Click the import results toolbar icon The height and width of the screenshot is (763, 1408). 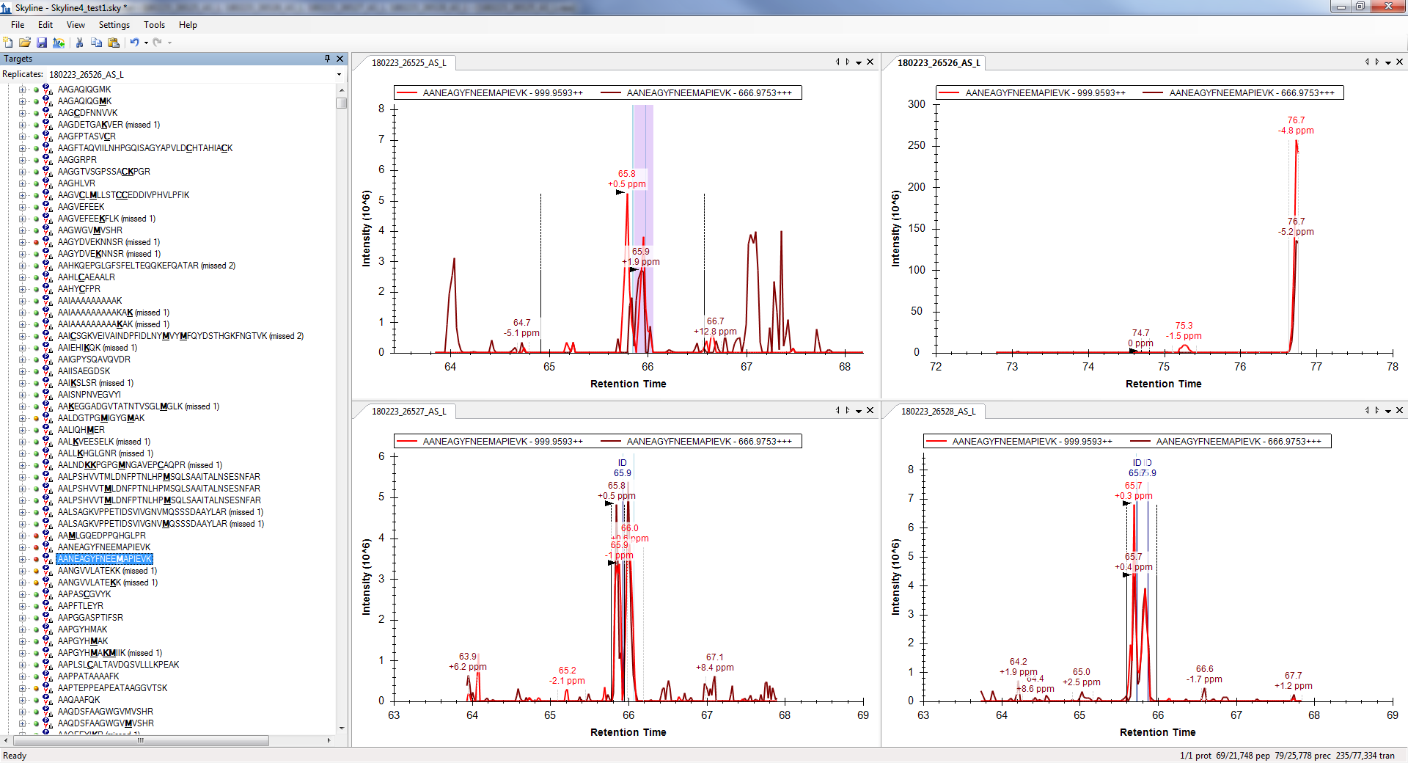pos(59,43)
